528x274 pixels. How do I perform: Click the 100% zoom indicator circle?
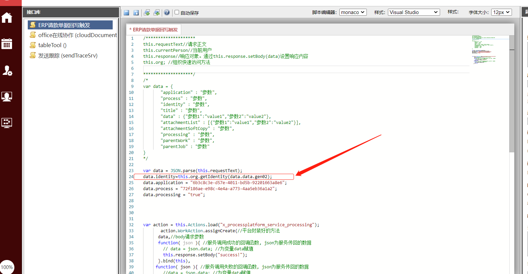tap(7, 267)
